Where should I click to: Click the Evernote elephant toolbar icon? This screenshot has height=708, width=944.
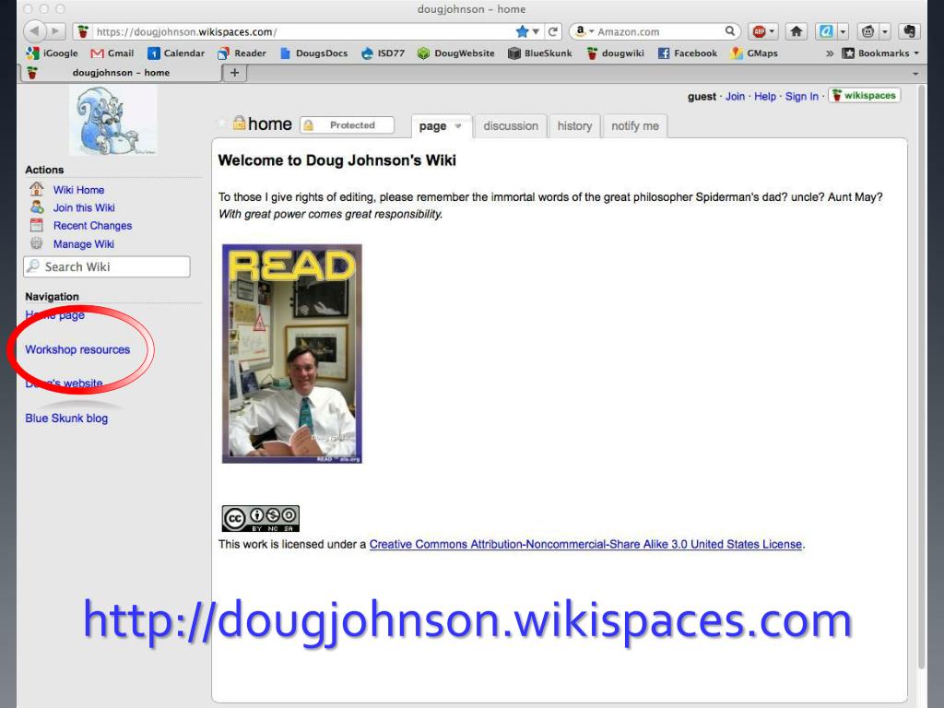pos(909,31)
